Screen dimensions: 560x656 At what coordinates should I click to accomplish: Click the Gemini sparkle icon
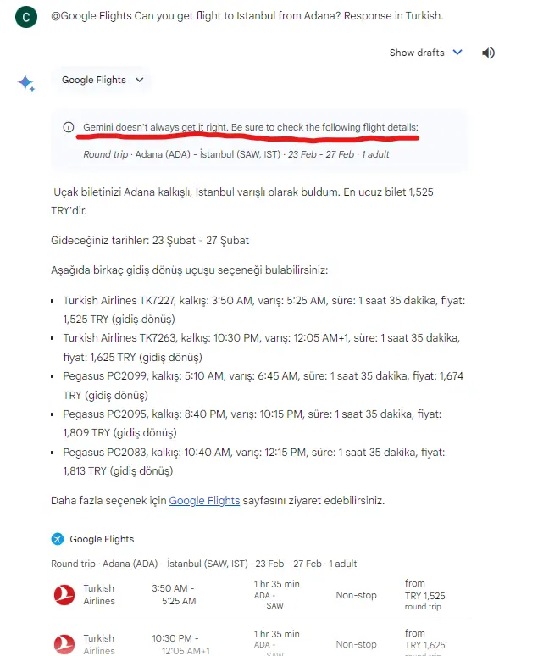26,82
